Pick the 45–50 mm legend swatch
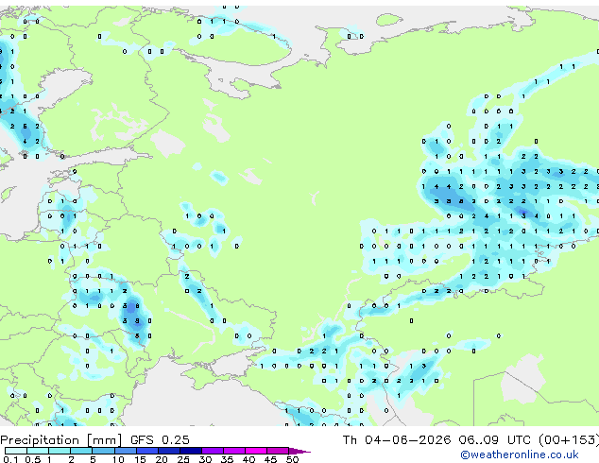599x463 pixels. pyautogui.click(x=278, y=451)
